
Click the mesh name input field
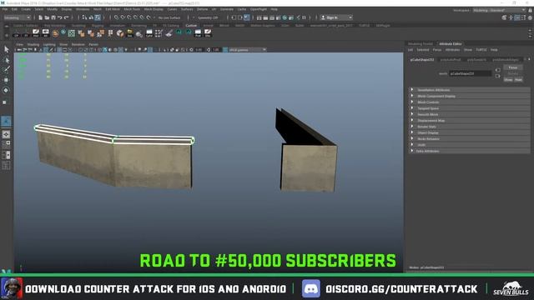[x=471, y=73]
